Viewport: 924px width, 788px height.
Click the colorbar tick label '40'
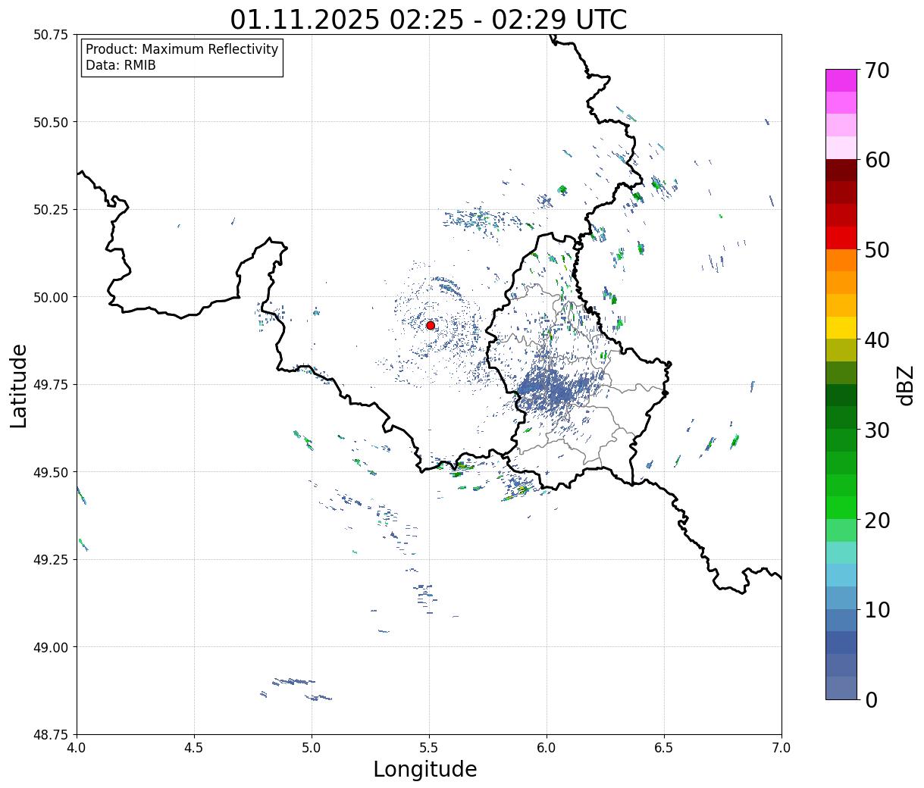(x=877, y=340)
